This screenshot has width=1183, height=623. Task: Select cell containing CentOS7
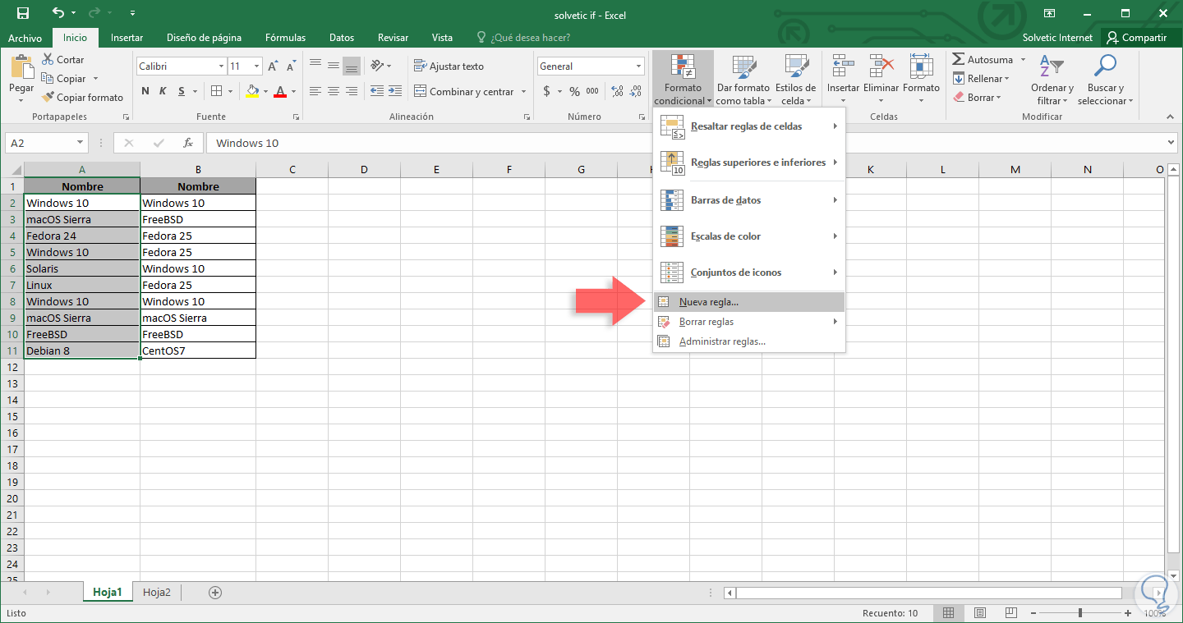click(198, 350)
